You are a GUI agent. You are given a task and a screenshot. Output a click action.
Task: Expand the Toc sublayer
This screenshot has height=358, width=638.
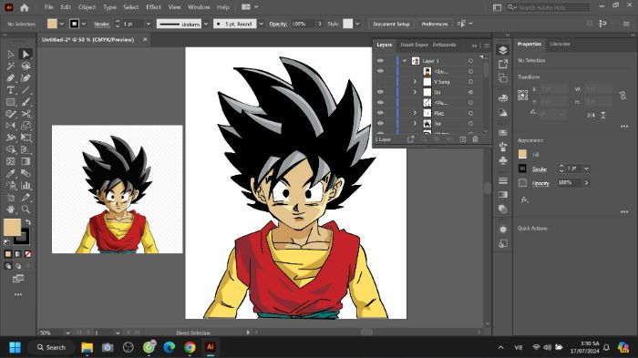coord(415,123)
